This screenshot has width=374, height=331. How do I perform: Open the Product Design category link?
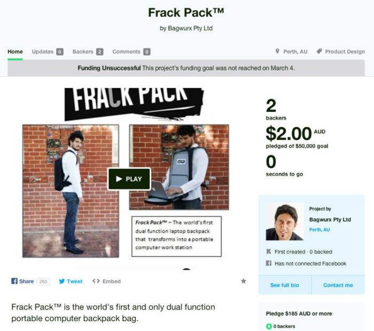point(345,52)
